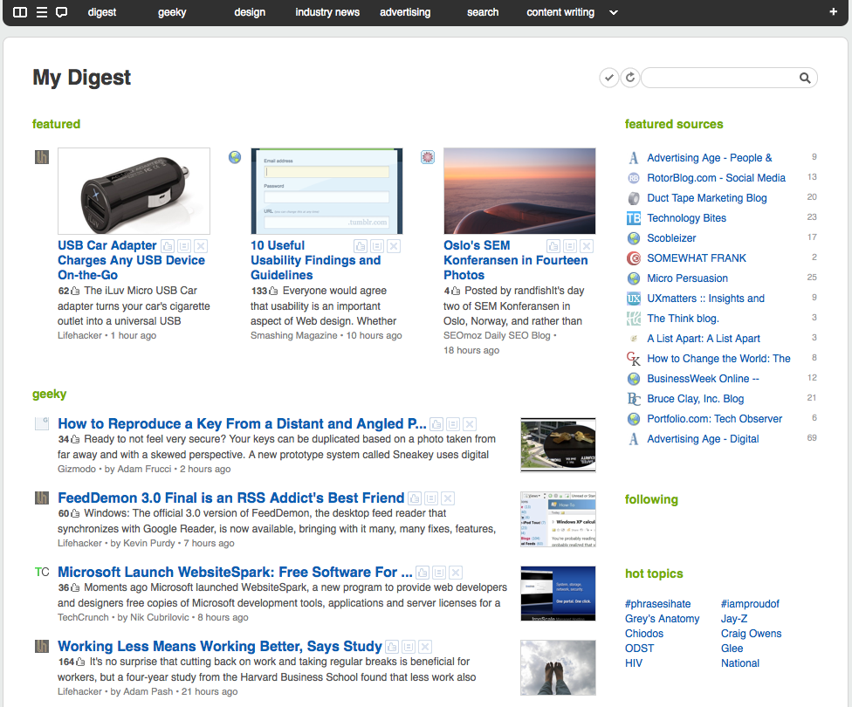Image resolution: width=852 pixels, height=707 pixels.
Task: Open the Grey's Anatomy hot topic
Action: 662,619
